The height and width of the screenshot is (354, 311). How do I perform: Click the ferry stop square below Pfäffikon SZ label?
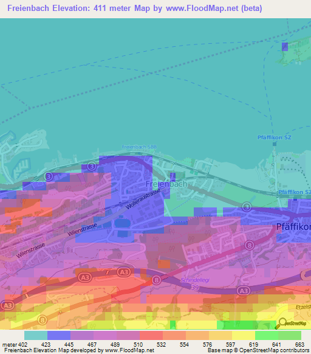(275, 144)
